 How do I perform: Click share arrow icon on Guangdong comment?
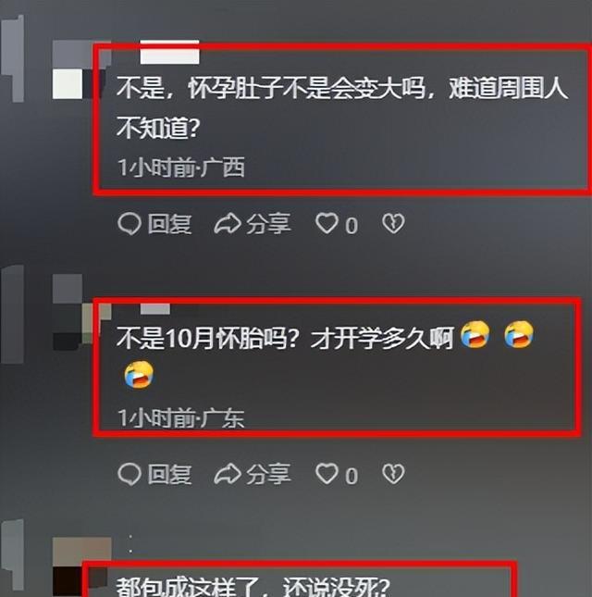[x=228, y=475]
